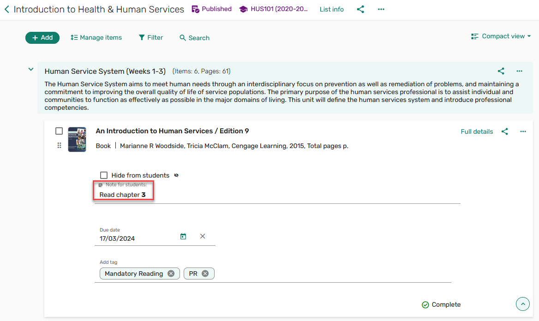Open the due date calendar picker
This screenshot has width=539, height=321.
click(x=183, y=237)
